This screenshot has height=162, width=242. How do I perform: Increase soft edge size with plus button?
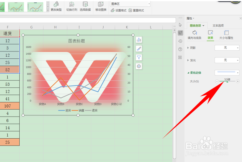tap(238, 81)
